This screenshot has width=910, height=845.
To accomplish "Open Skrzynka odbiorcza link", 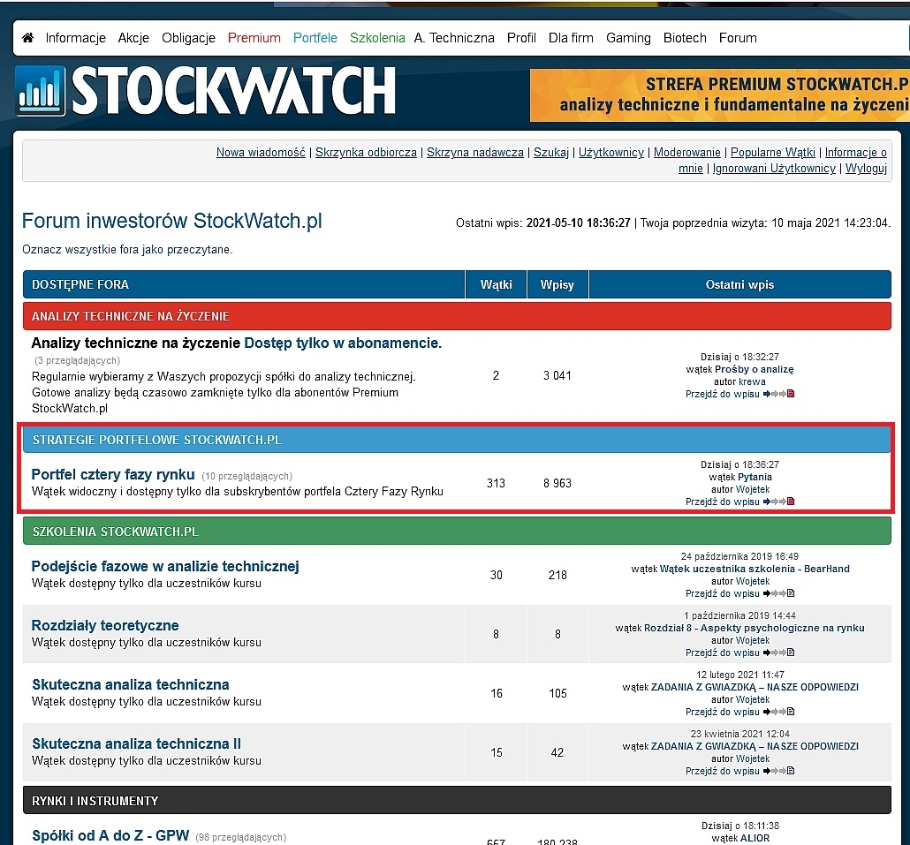I will click(x=366, y=152).
